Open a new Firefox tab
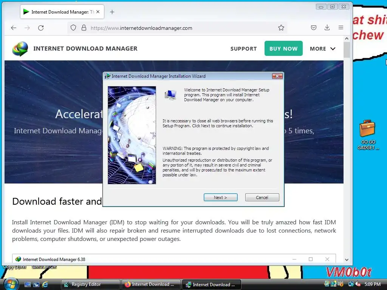This screenshot has width=387, height=290. tap(112, 12)
